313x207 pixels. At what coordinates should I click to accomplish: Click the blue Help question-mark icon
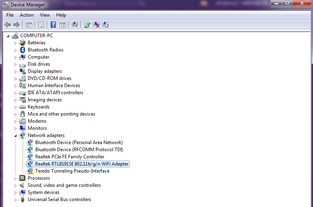click(x=53, y=25)
